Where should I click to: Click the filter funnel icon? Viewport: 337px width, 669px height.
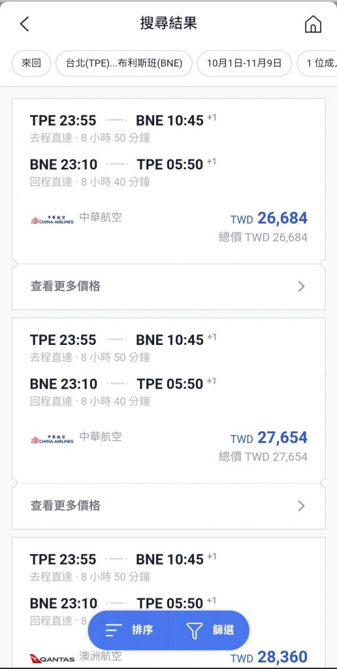pyautogui.click(x=194, y=630)
